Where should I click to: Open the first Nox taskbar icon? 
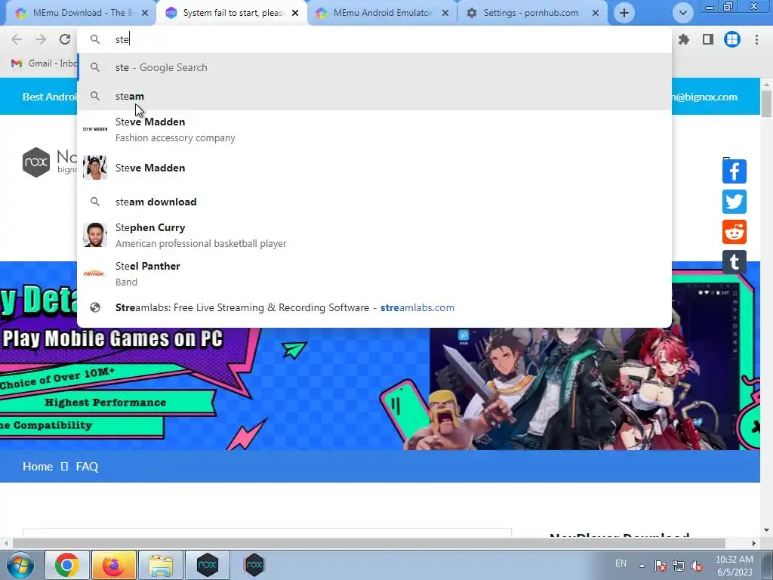tap(208, 565)
